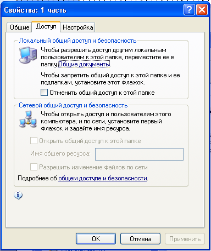The width and height of the screenshot is (211, 251).
Task: Click the blue info balloon icon
Action: 18,196
